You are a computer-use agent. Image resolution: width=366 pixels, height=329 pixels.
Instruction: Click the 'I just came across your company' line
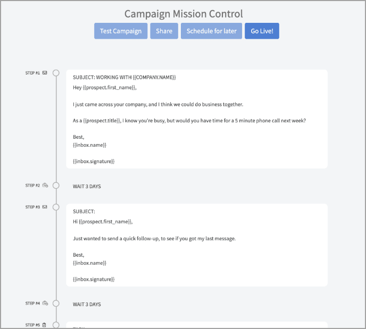point(158,105)
